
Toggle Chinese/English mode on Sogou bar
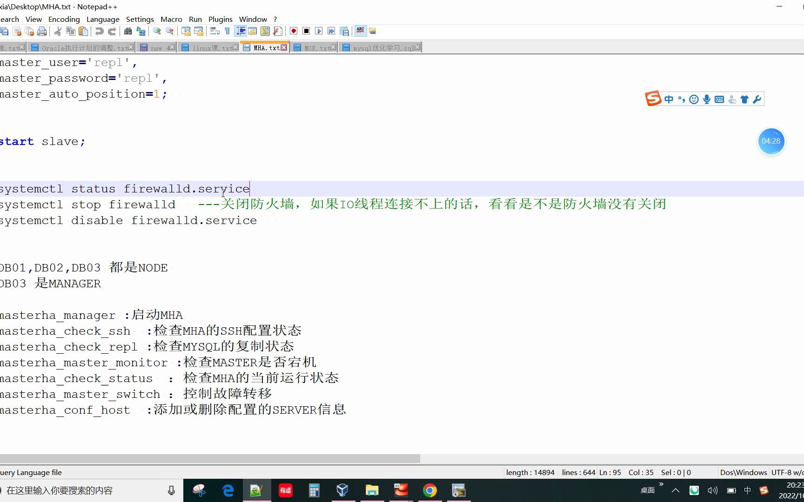click(x=669, y=99)
